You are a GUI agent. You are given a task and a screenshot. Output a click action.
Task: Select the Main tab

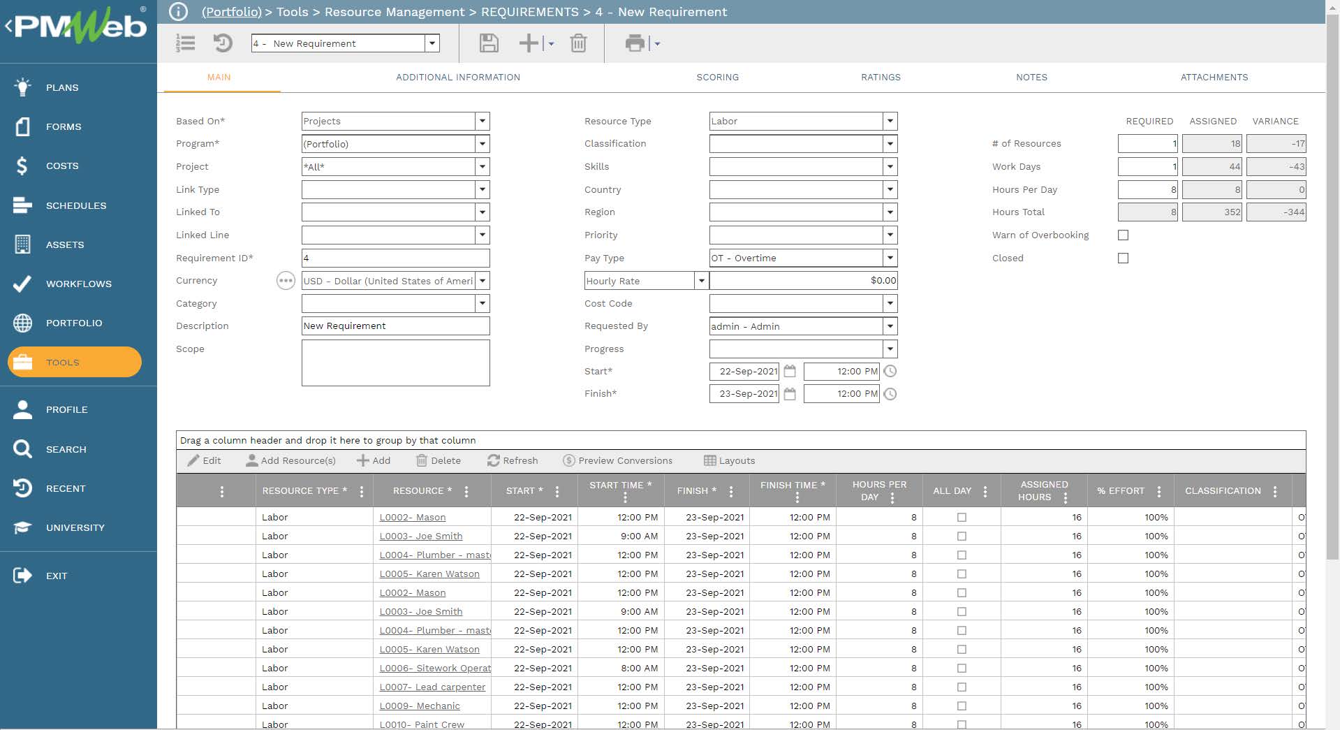pos(219,78)
